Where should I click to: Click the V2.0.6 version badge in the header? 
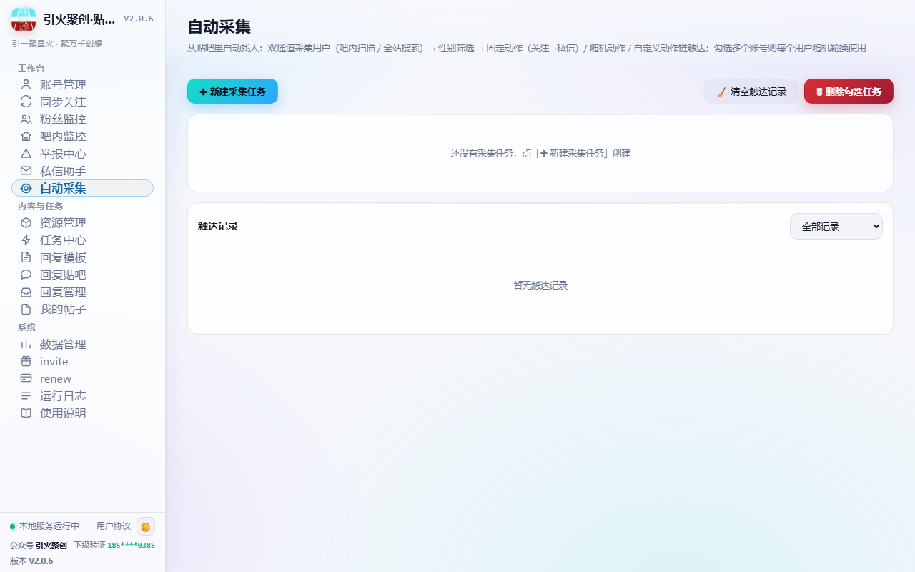point(139,19)
